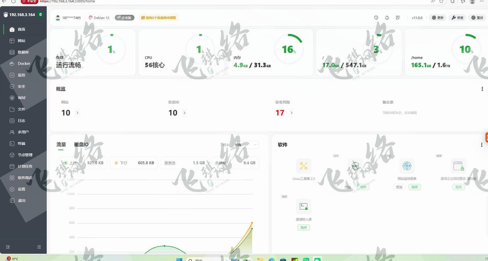The width and height of the screenshot is (488, 261).
Task: Click the orange data point on traffic chart
Action: pos(252,223)
